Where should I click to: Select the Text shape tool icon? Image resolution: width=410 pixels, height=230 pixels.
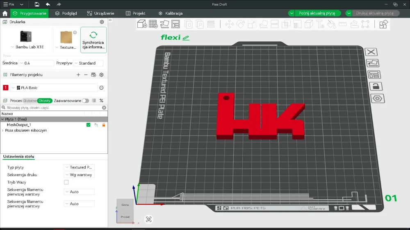(320, 24)
